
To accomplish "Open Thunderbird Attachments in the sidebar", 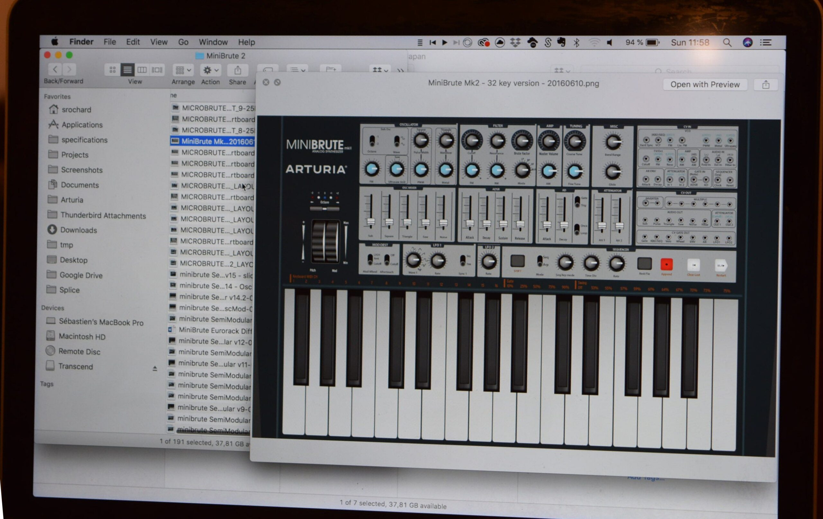I will click(103, 215).
